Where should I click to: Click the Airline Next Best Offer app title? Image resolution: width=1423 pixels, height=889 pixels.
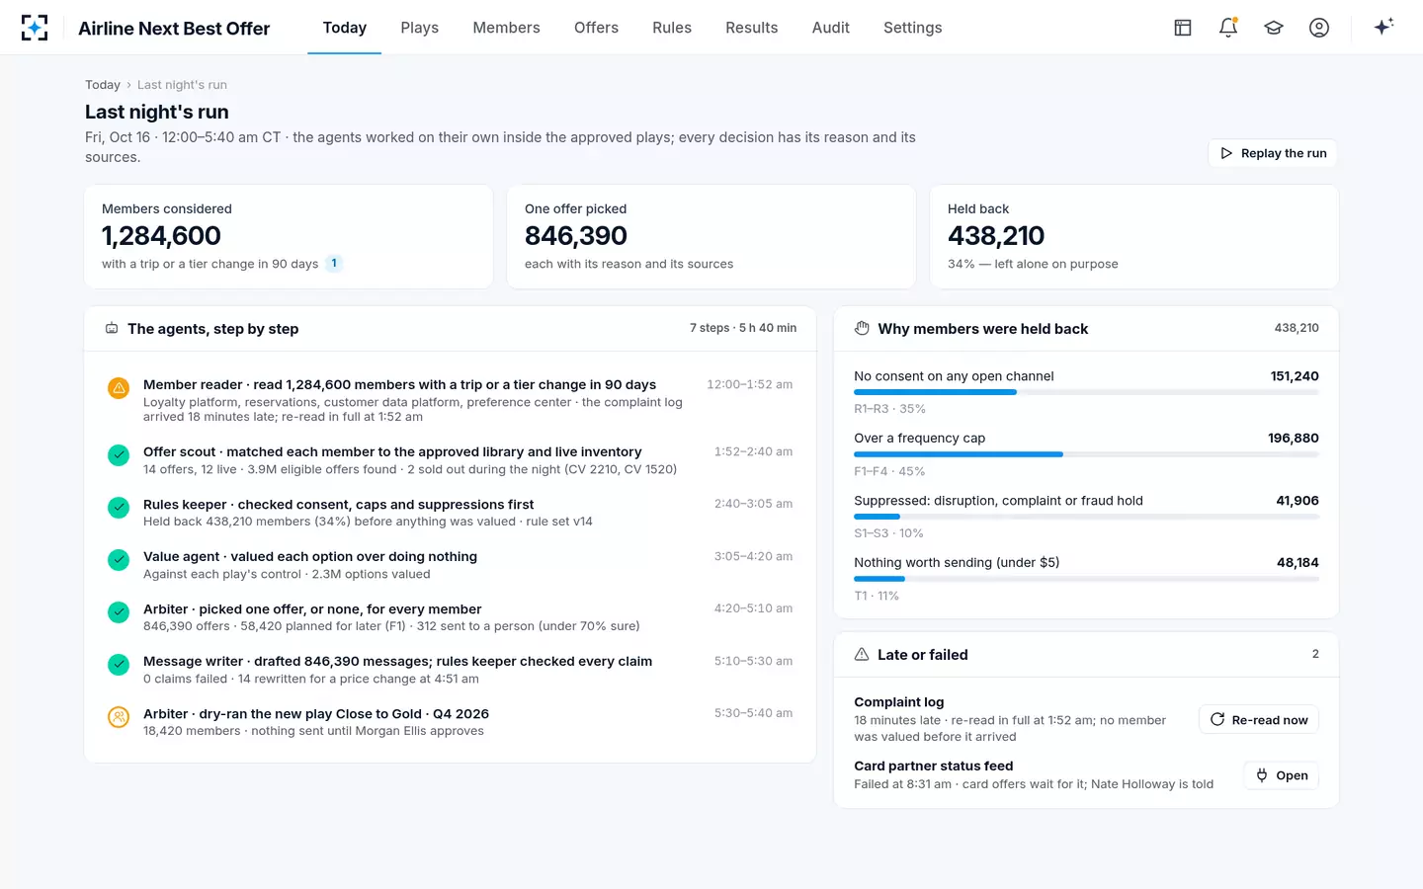[174, 29]
